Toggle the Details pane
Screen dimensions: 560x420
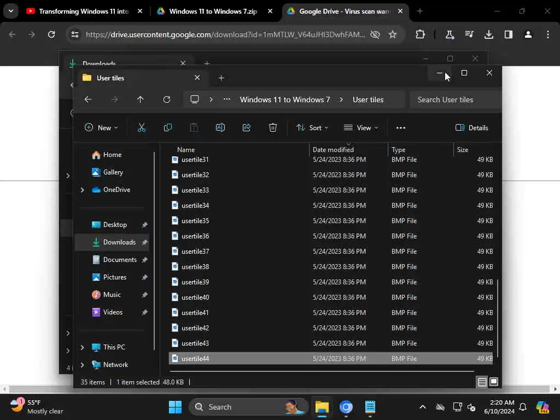pyautogui.click(x=472, y=127)
